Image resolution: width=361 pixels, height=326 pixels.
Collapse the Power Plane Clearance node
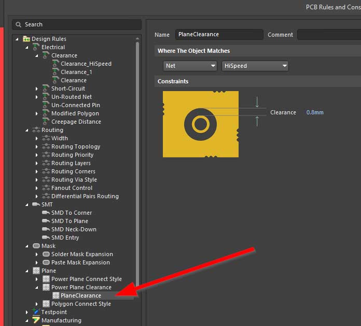(x=37, y=287)
